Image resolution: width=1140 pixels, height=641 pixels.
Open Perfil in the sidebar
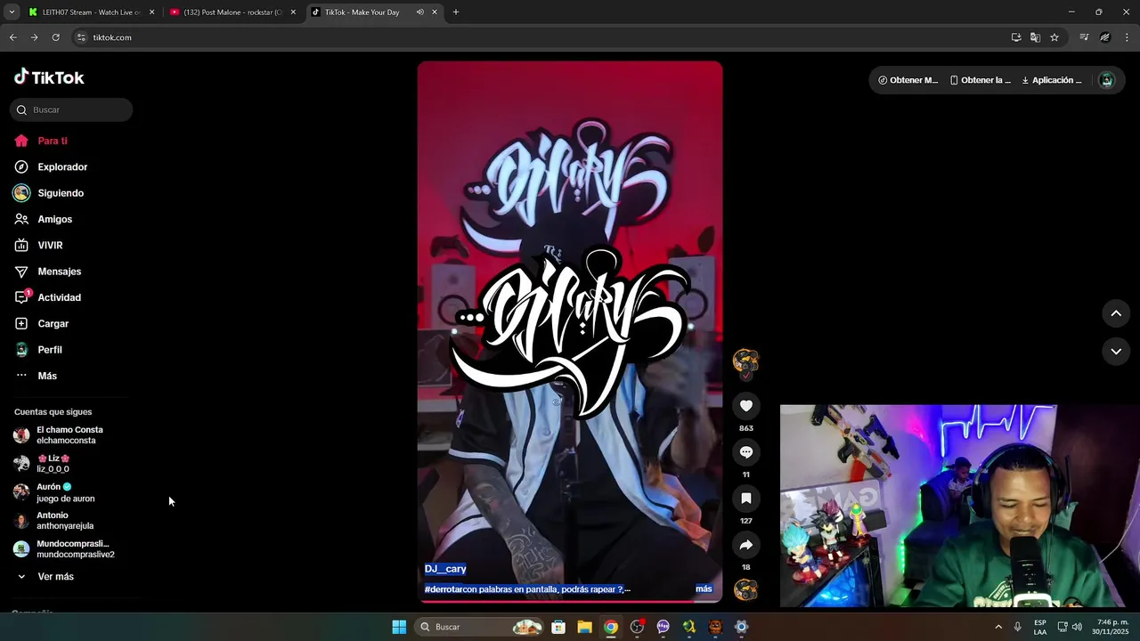coord(49,350)
